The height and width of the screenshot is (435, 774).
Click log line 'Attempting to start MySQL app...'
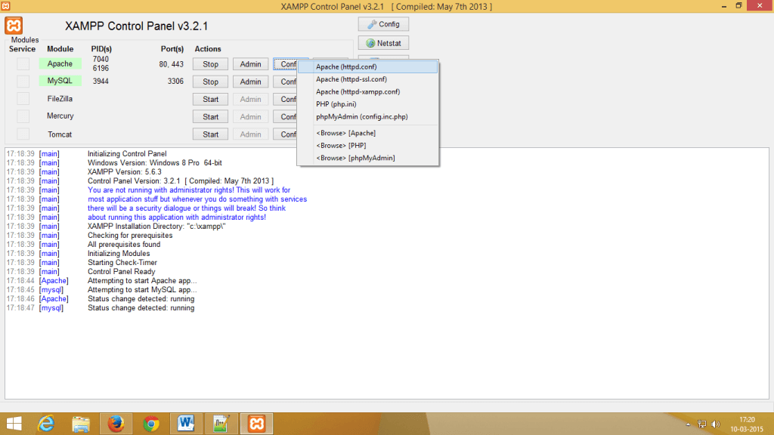(x=142, y=290)
